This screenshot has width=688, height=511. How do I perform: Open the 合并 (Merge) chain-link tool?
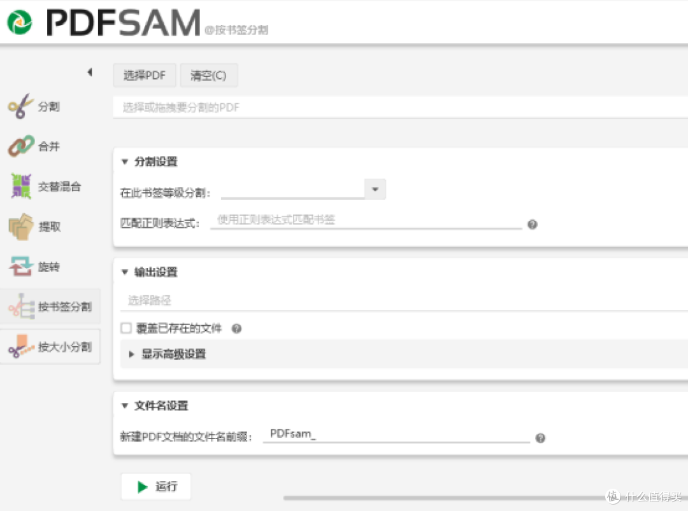pyautogui.click(x=20, y=146)
